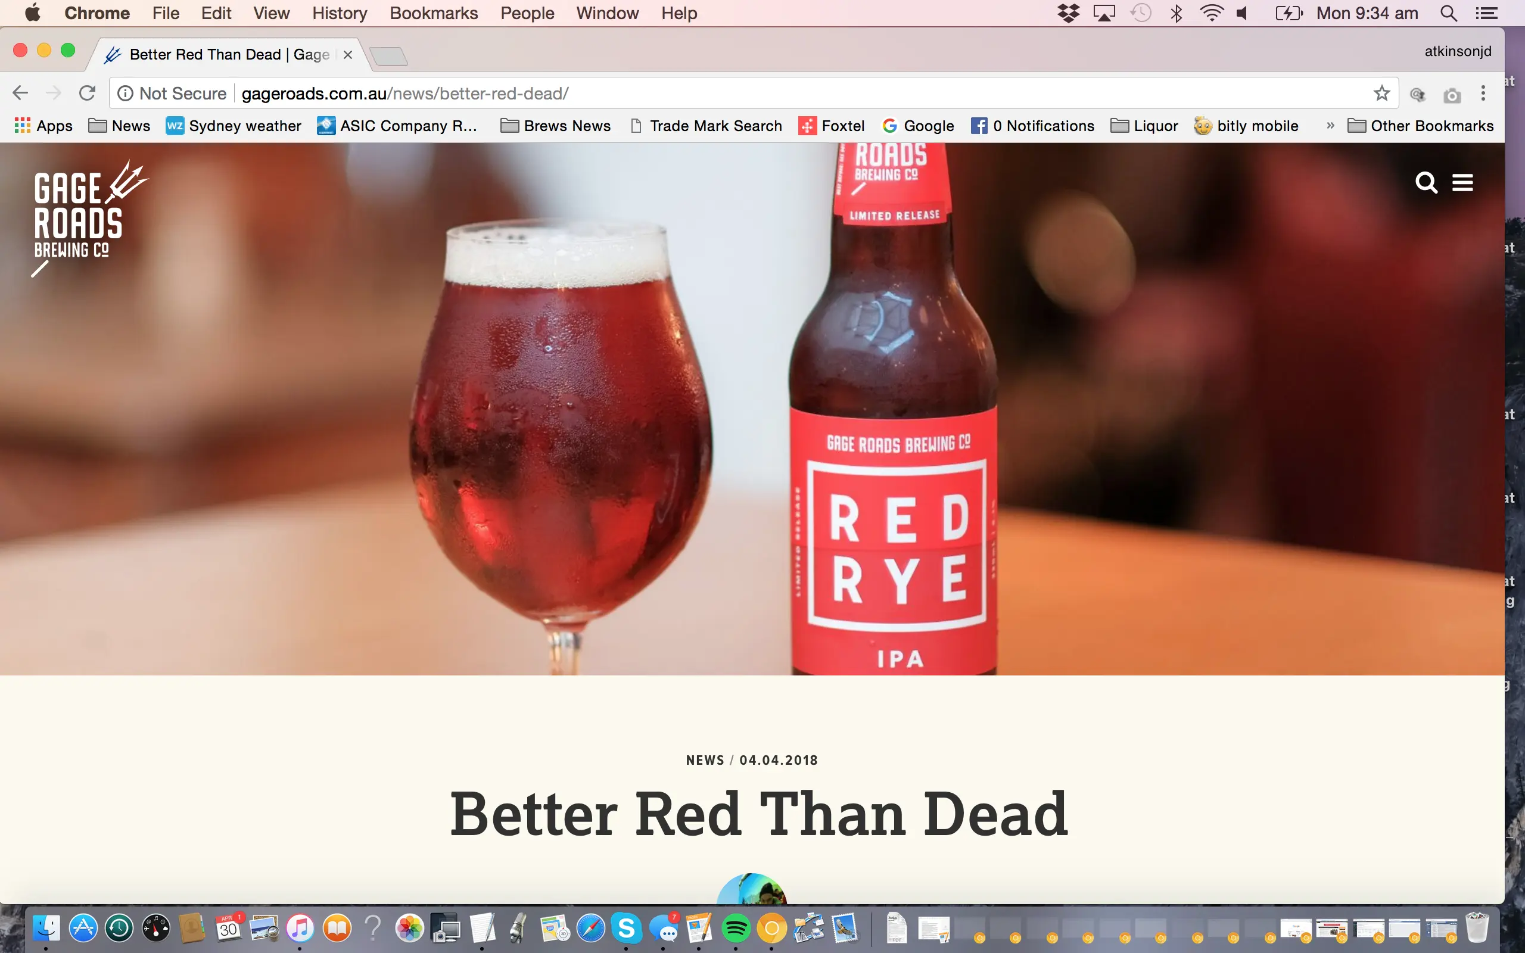
Task: Open the Sydney weather bookmark
Action: [234, 126]
